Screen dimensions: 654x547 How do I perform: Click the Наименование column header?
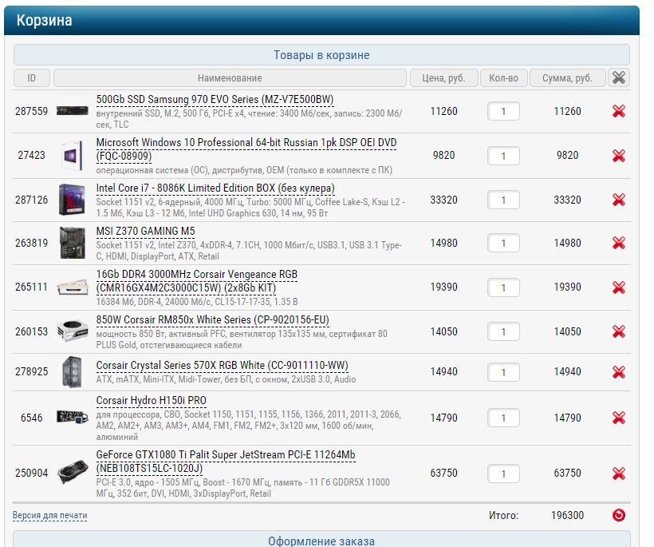(x=230, y=77)
